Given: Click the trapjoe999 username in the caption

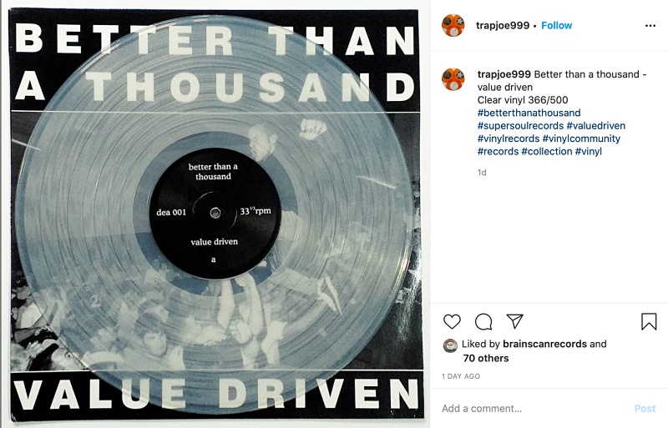Looking at the screenshot, I should pos(504,74).
